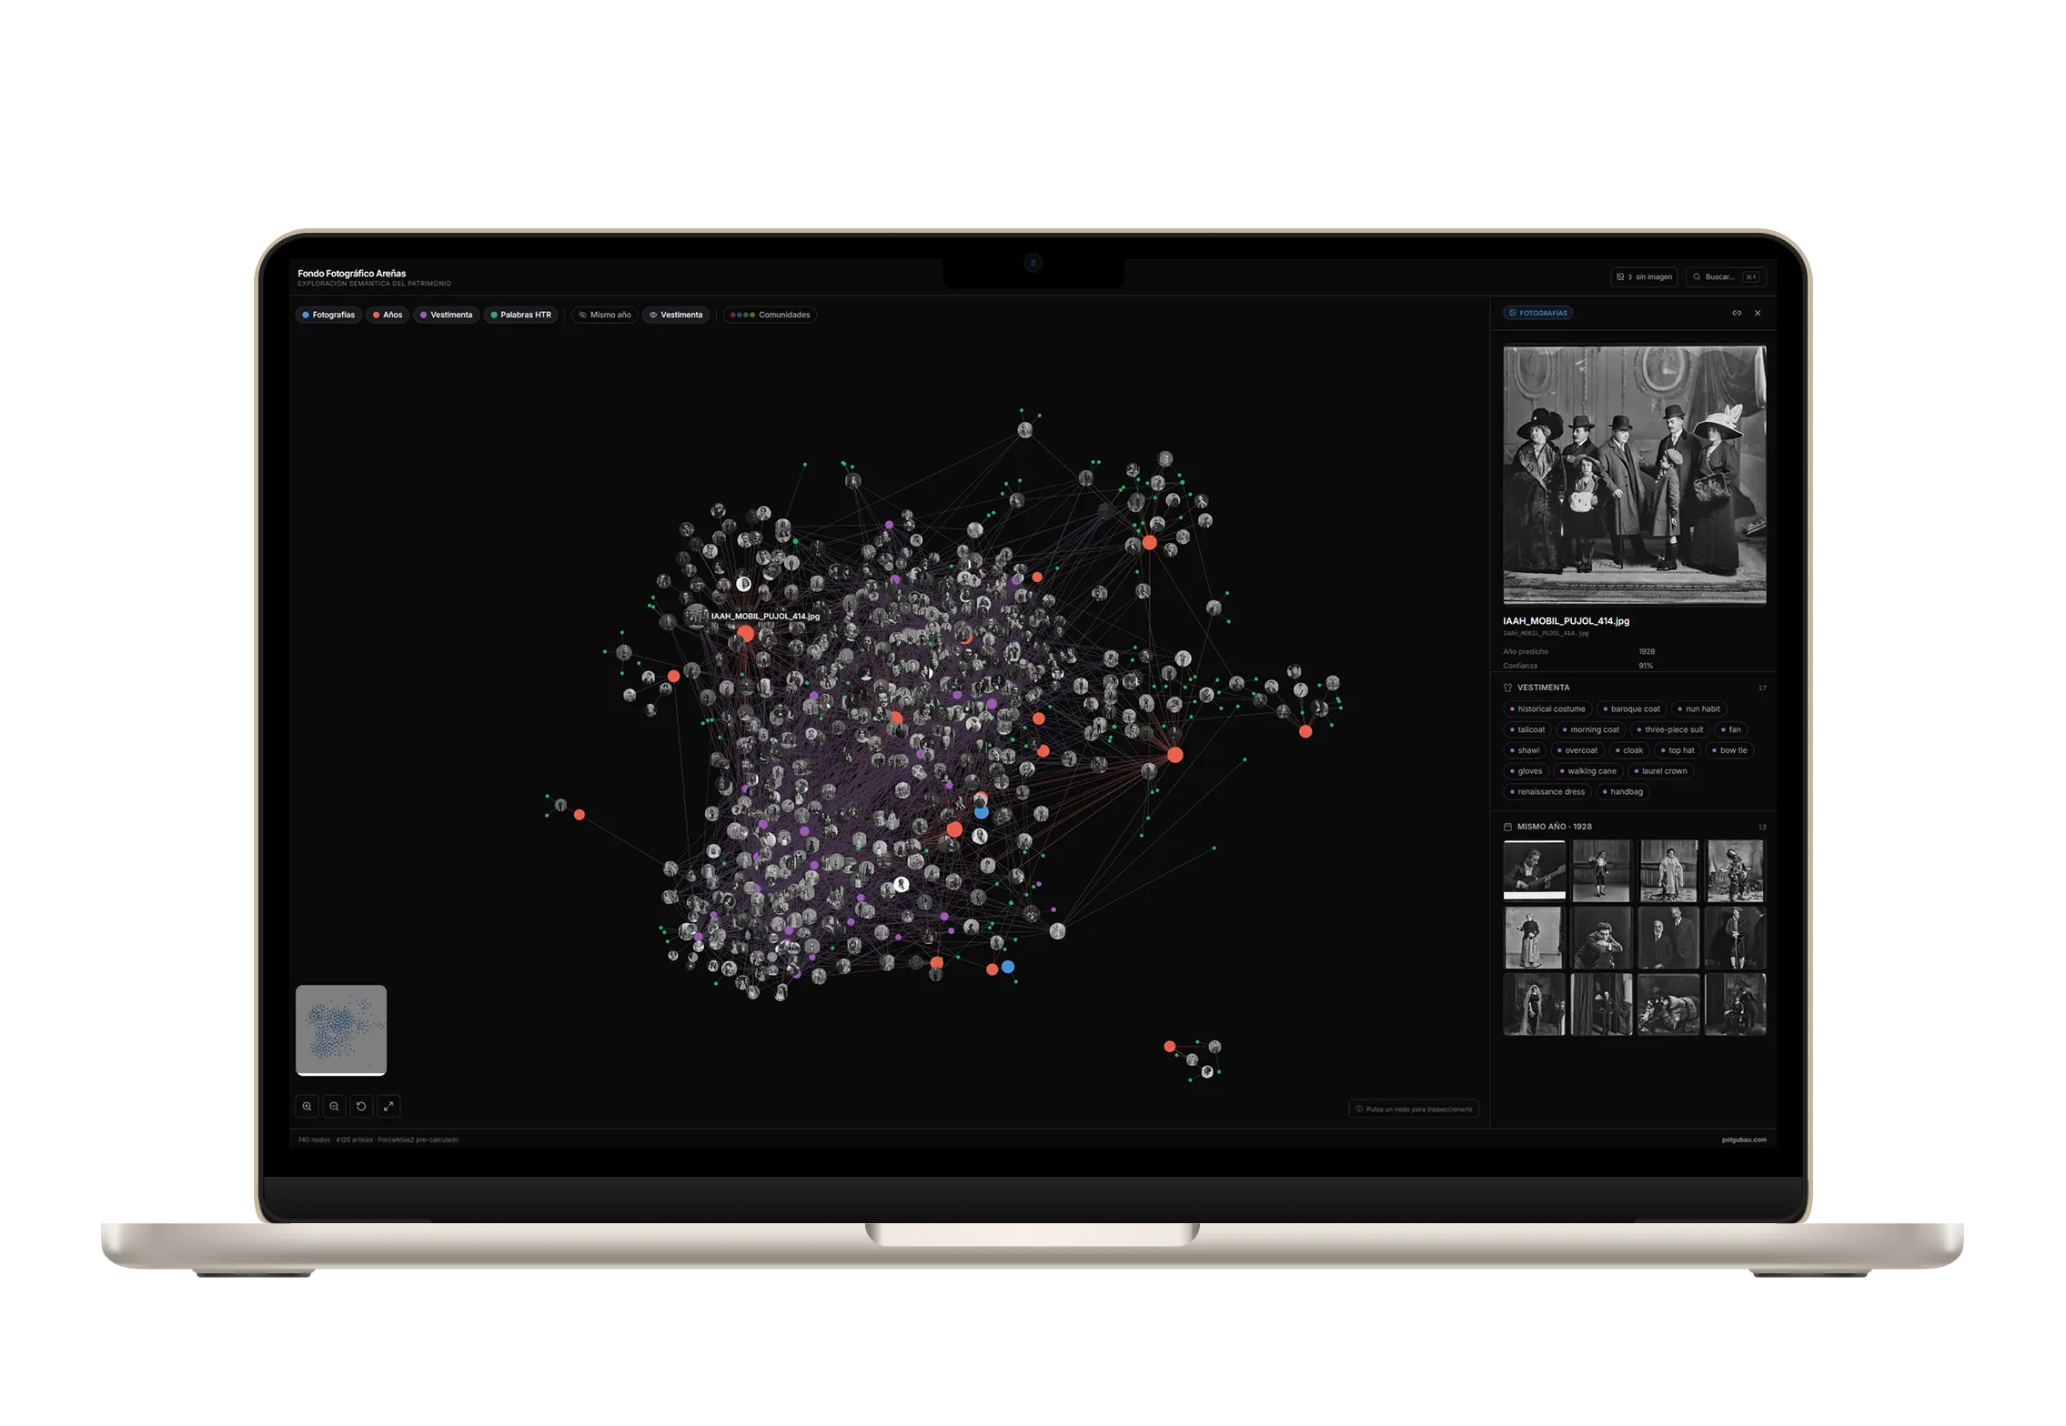Click the MISMO AÑO · 1928 heading

click(x=1554, y=827)
